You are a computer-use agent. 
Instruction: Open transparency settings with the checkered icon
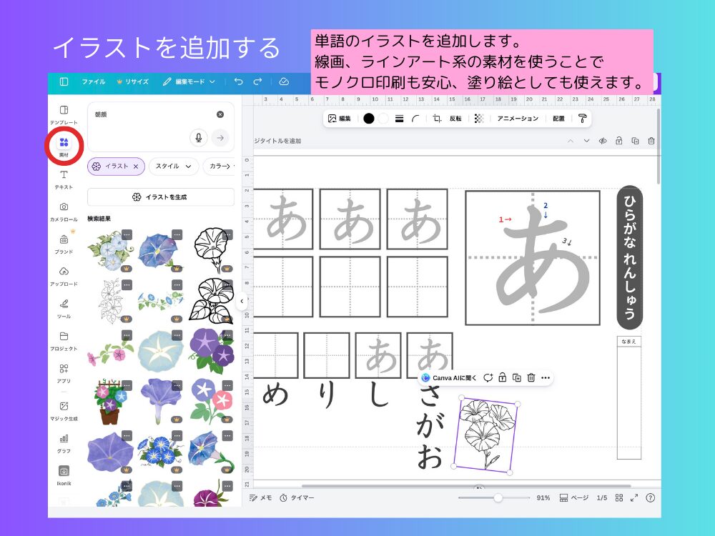click(x=479, y=119)
